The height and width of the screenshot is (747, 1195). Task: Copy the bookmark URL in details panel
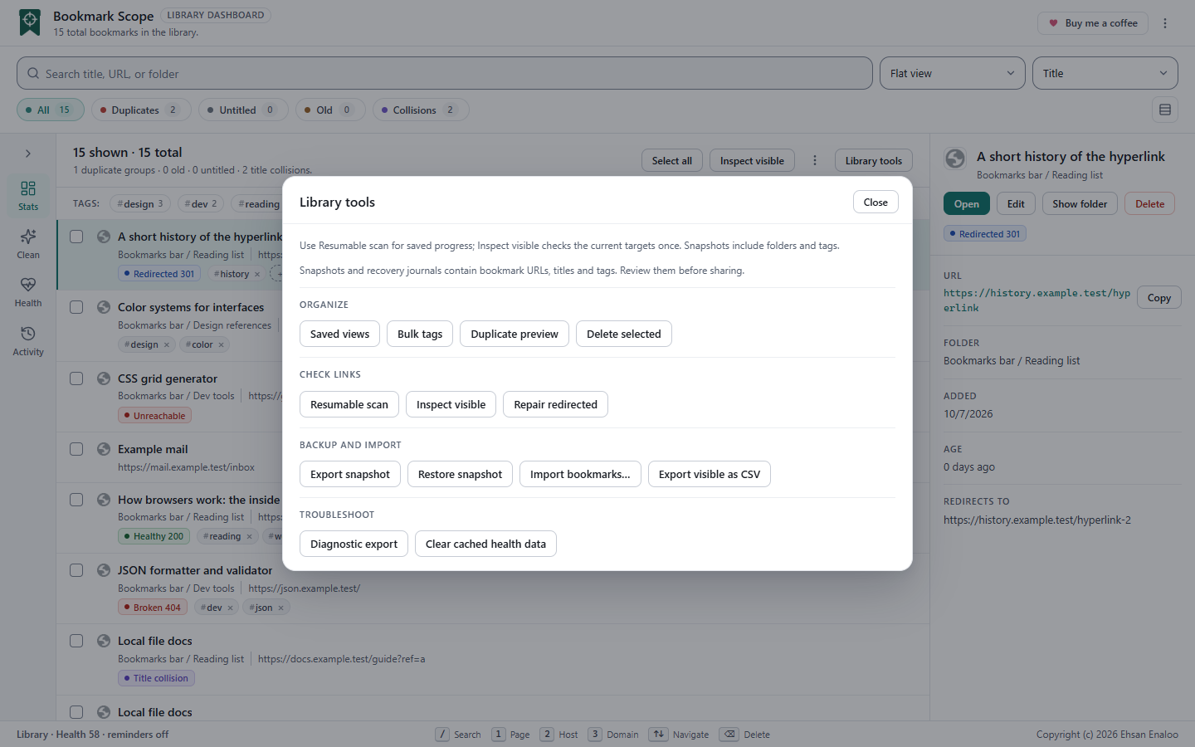click(x=1159, y=297)
